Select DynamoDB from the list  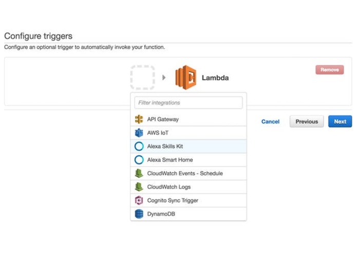coord(189,214)
